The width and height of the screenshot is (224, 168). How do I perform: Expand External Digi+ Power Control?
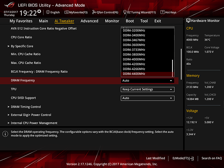coord(31,115)
